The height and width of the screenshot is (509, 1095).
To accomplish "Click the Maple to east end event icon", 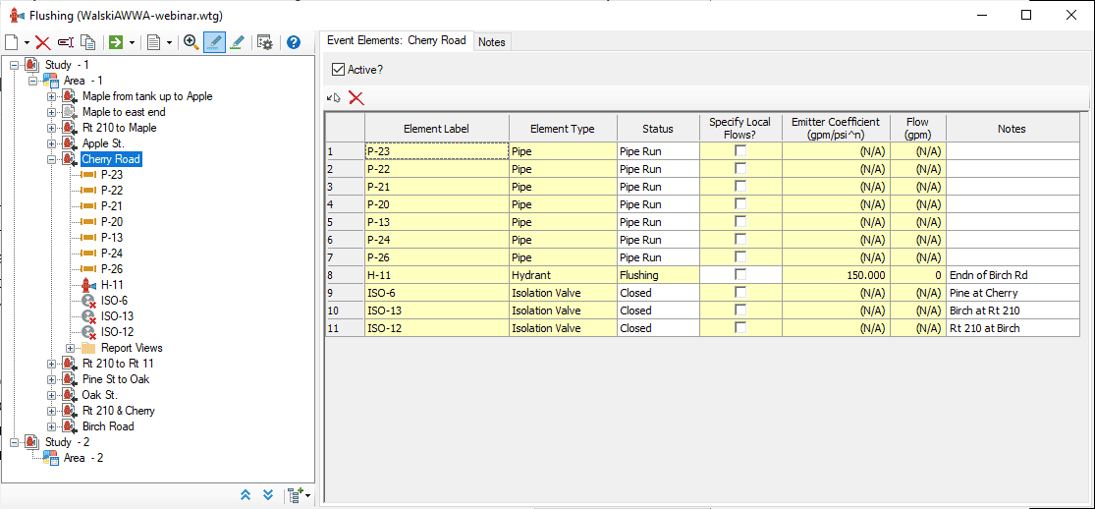I will [69, 112].
